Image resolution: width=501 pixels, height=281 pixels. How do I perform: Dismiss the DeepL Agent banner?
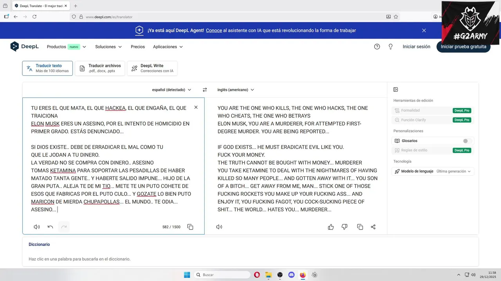(x=424, y=30)
